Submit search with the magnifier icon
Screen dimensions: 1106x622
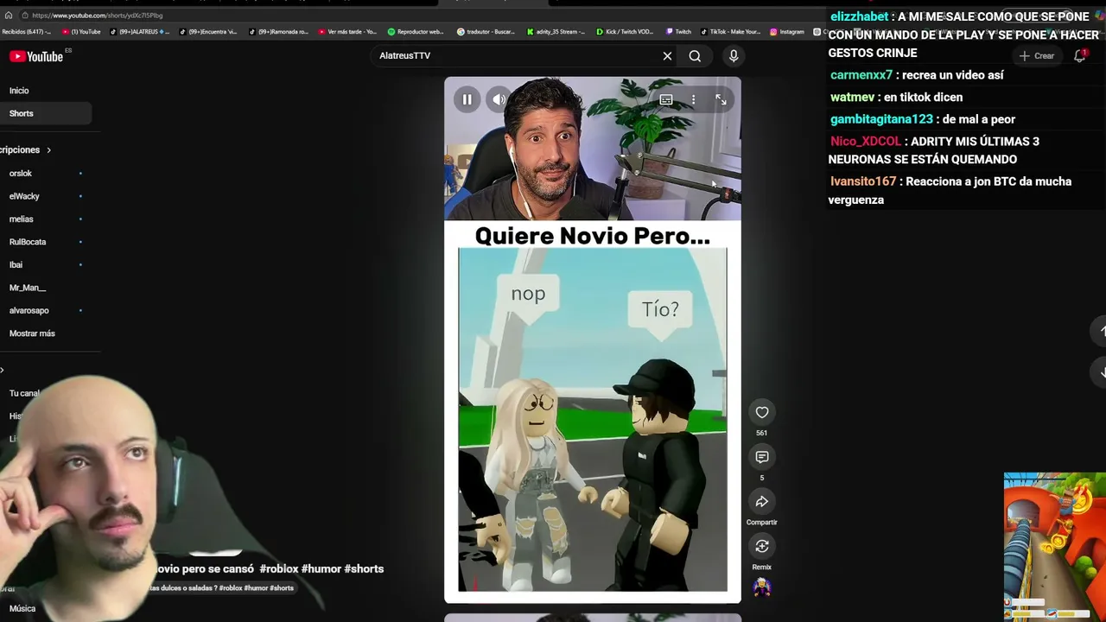(695, 56)
